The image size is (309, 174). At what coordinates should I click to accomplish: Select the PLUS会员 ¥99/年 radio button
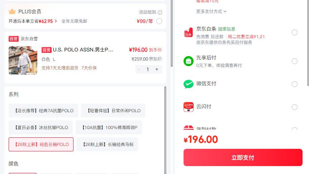pos(159,21)
